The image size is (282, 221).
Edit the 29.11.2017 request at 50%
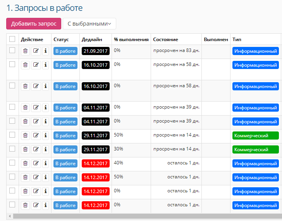coord(36,136)
